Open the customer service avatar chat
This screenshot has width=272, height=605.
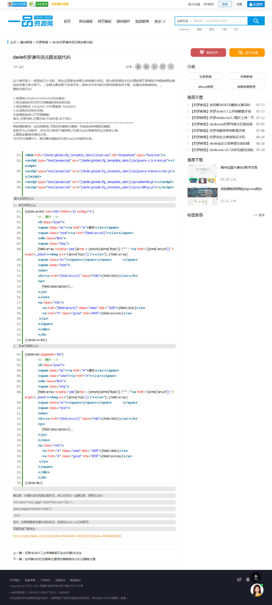(x=257, y=590)
